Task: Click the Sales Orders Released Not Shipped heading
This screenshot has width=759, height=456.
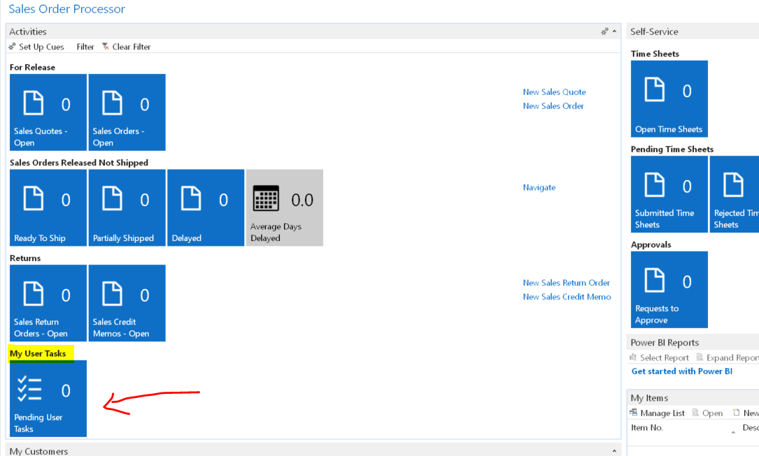Action: 79,163
